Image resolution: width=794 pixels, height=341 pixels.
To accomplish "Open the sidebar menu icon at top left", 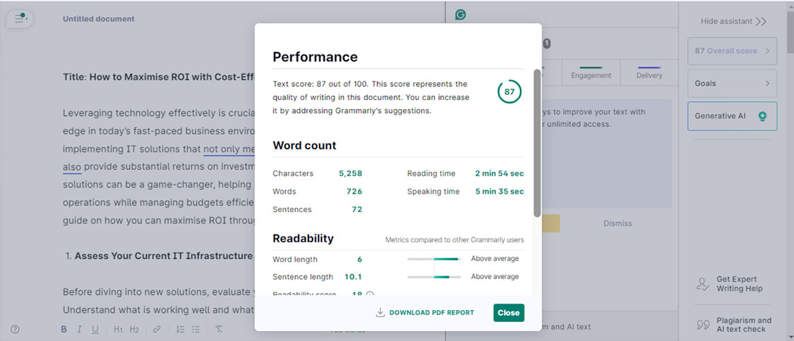I will (20, 19).
